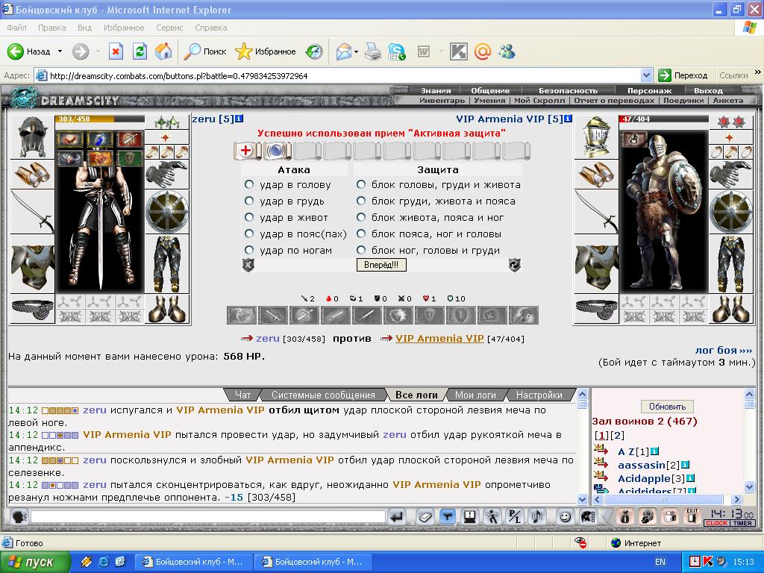Click the gray X shield icon
This screenshot has height=573, width=764.
[248, 265]
